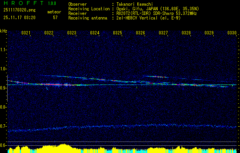240x153 pixels.
Task: Click the 1.1 frequency axis label
Action: coord(3,49)
